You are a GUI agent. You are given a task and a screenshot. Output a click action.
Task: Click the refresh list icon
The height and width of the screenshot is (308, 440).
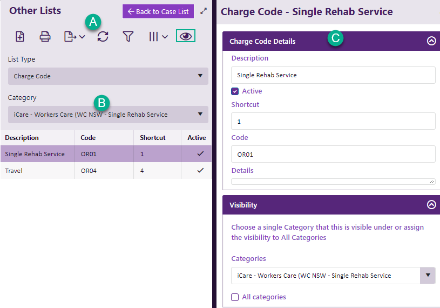point(103,37)
